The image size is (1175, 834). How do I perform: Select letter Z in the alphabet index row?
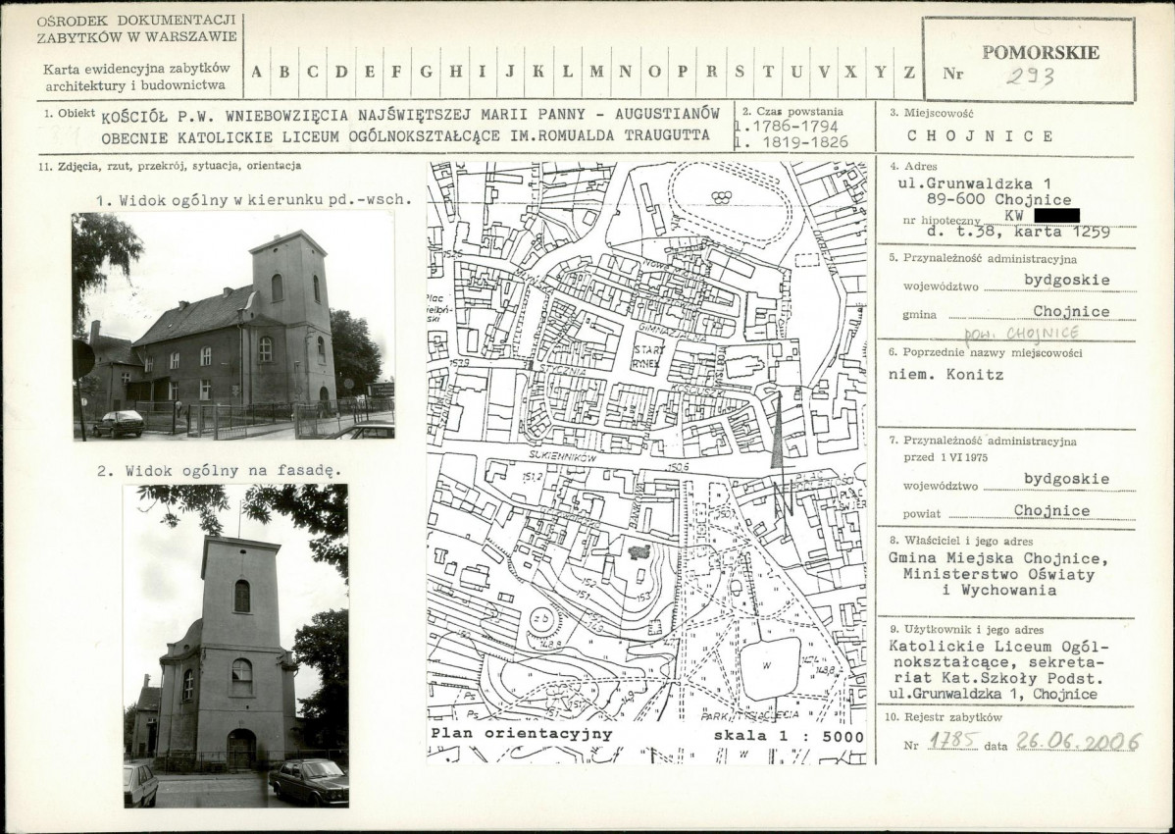click(909, 72)
